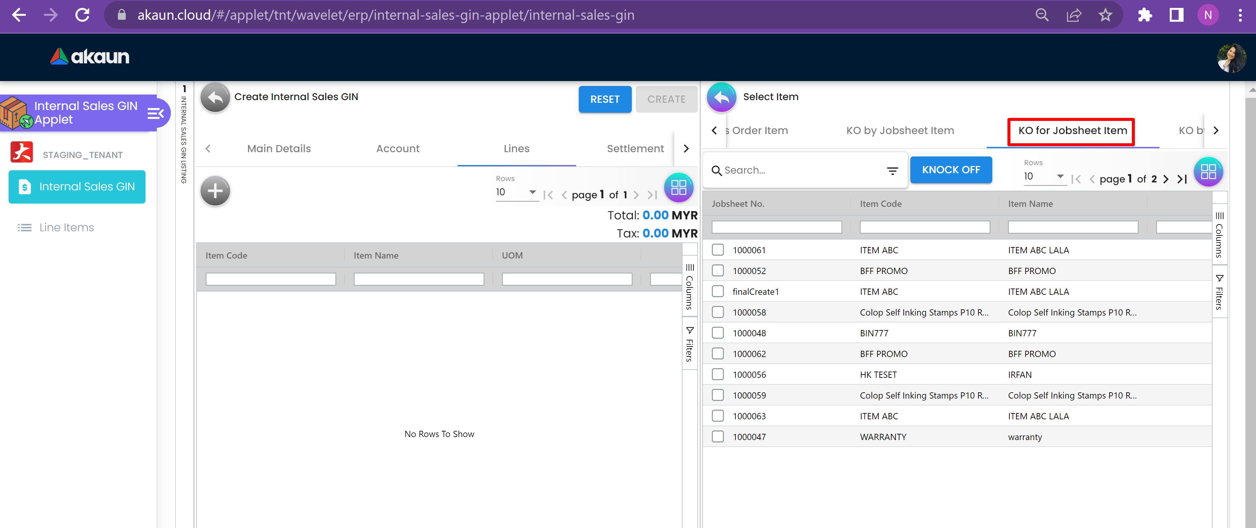Switch to the Settlement tab

click(x=635, y=148)
